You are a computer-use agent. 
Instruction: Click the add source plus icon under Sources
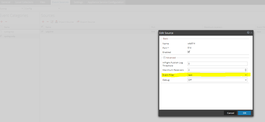pos(43,22)
